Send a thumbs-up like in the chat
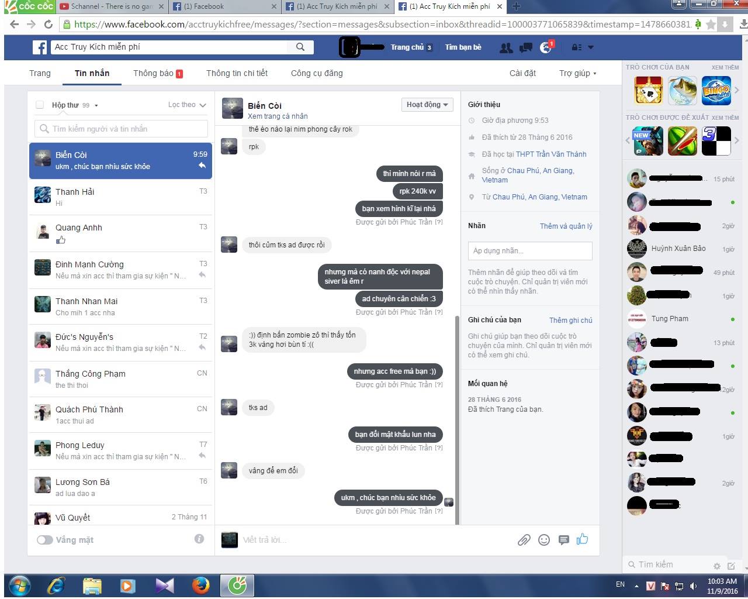The height and width of the screenshot is (599, 748). coord(583,539)
